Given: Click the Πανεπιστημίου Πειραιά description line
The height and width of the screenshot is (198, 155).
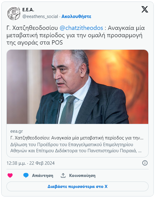Looking at the screenshot, I should point(76,151).
